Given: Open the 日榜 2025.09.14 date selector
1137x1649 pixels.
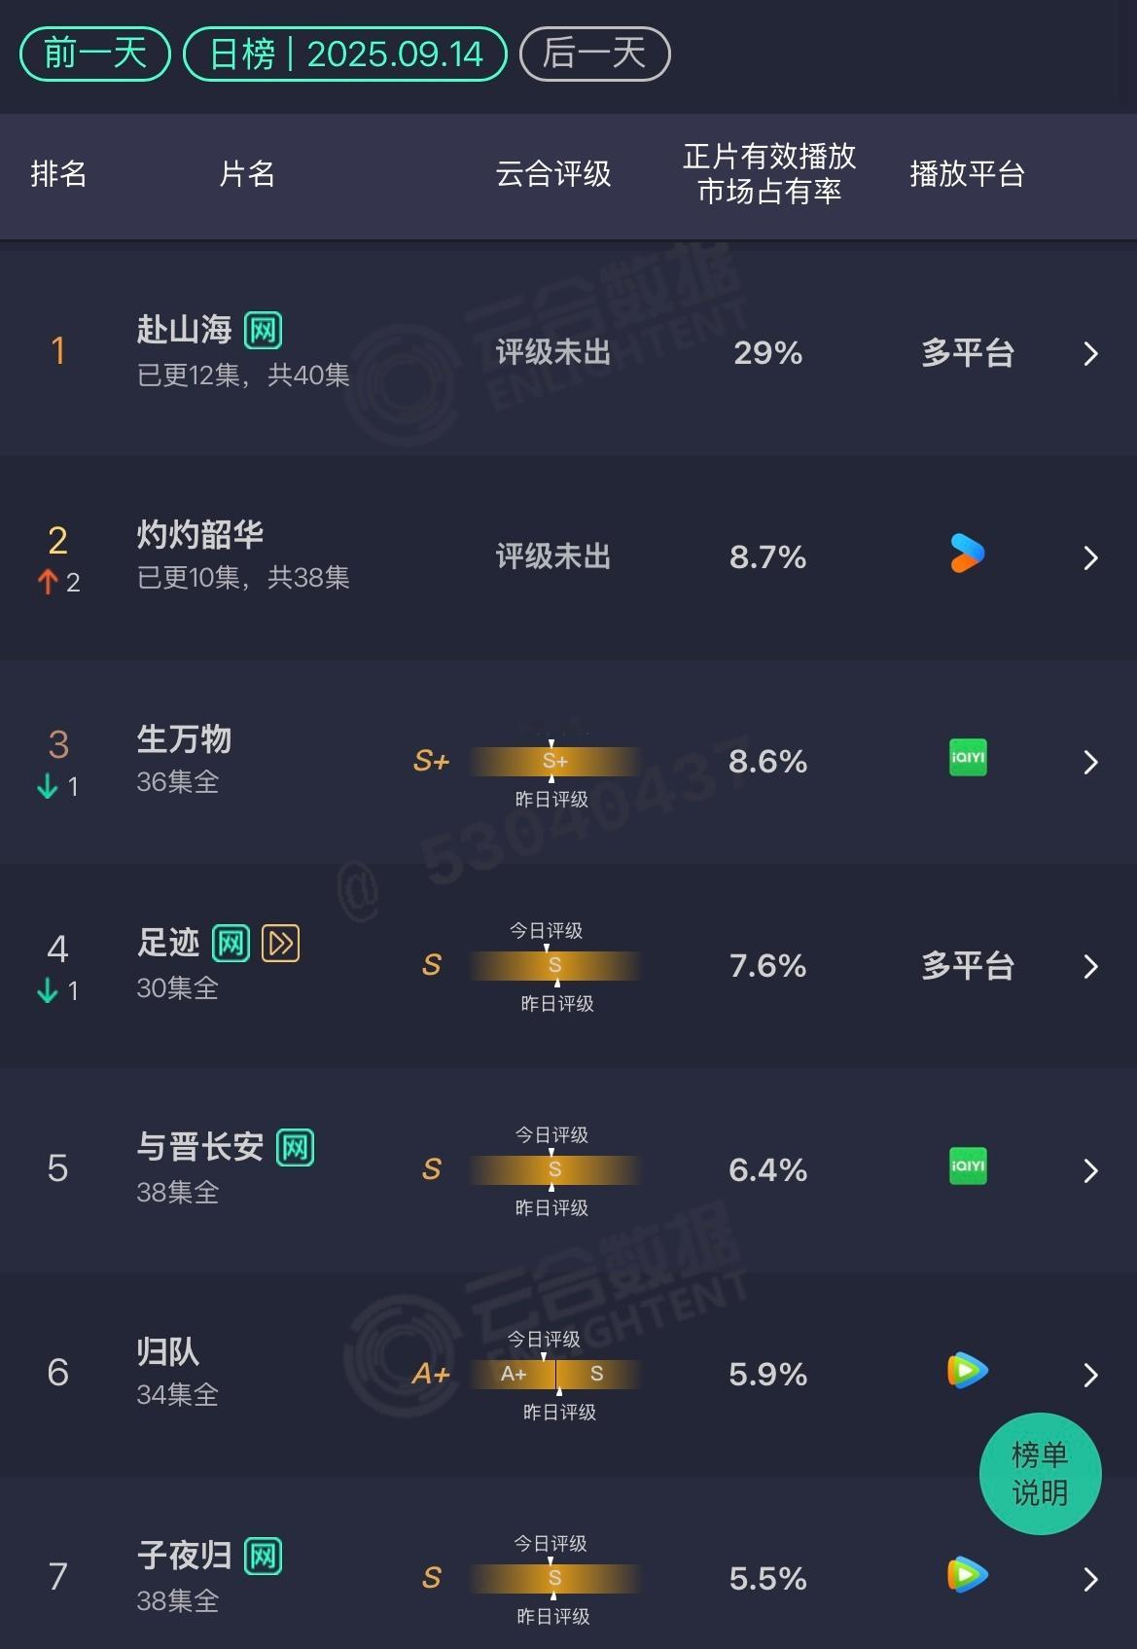Looking at the screenshot, I should 345,54.
